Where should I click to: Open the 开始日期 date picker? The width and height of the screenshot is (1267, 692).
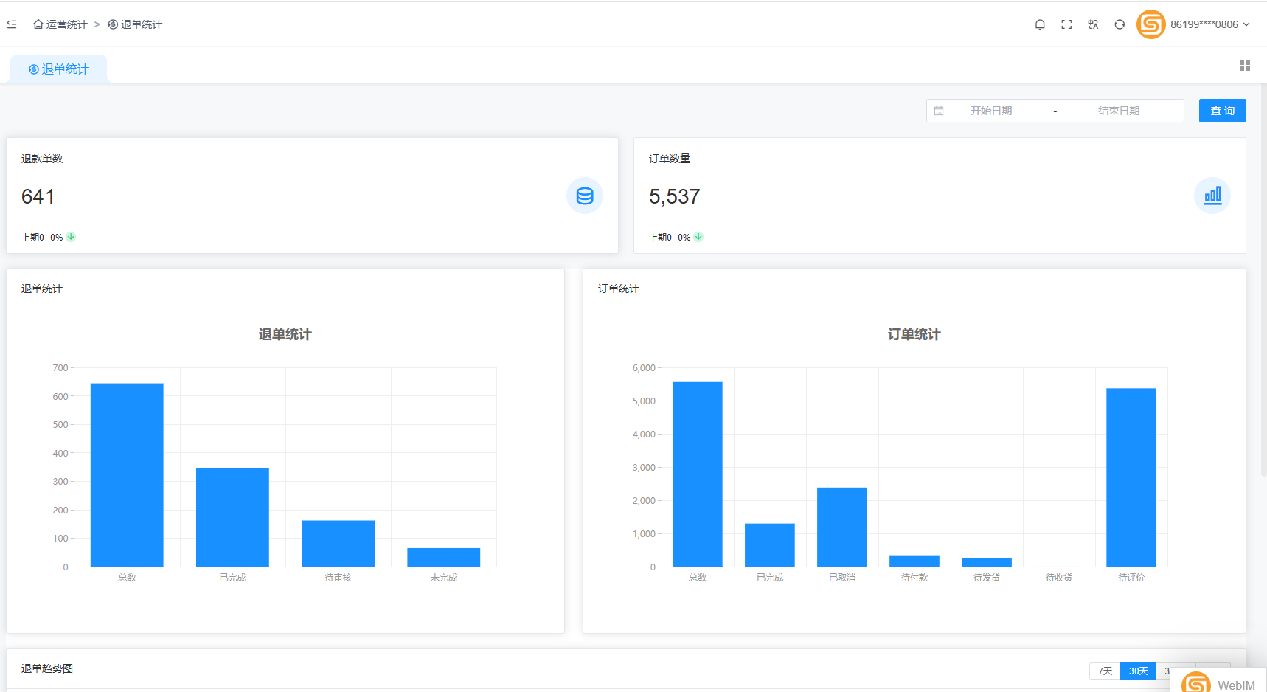point(990,111)
